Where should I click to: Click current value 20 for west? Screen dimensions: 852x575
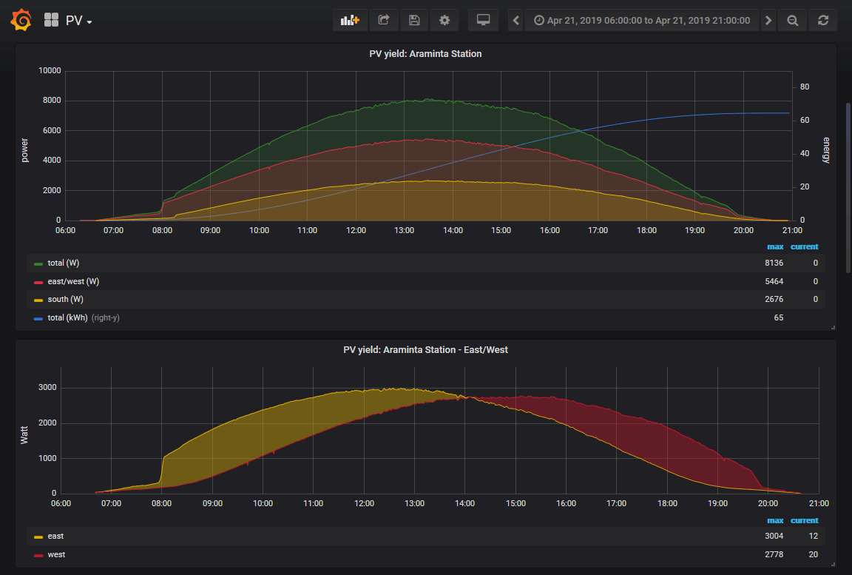tap(814, 555)
